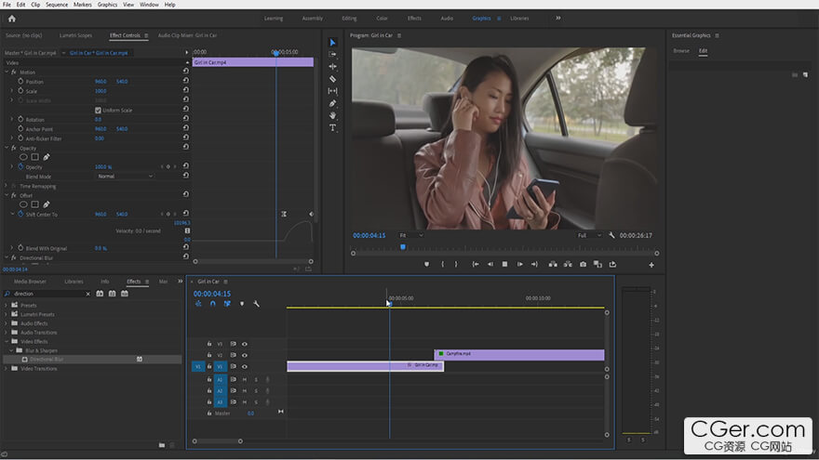The width and height of the screenshot is (819, 460).
Task: Stop playback in program monitor
Action: click(504, 265)
